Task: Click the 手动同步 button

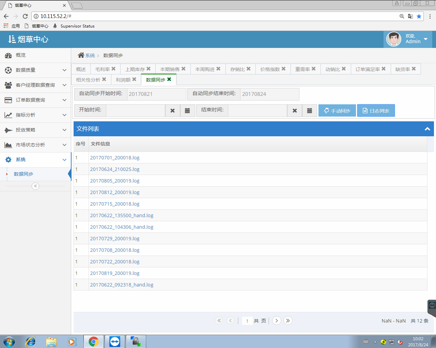Action: tap(337, 111)
